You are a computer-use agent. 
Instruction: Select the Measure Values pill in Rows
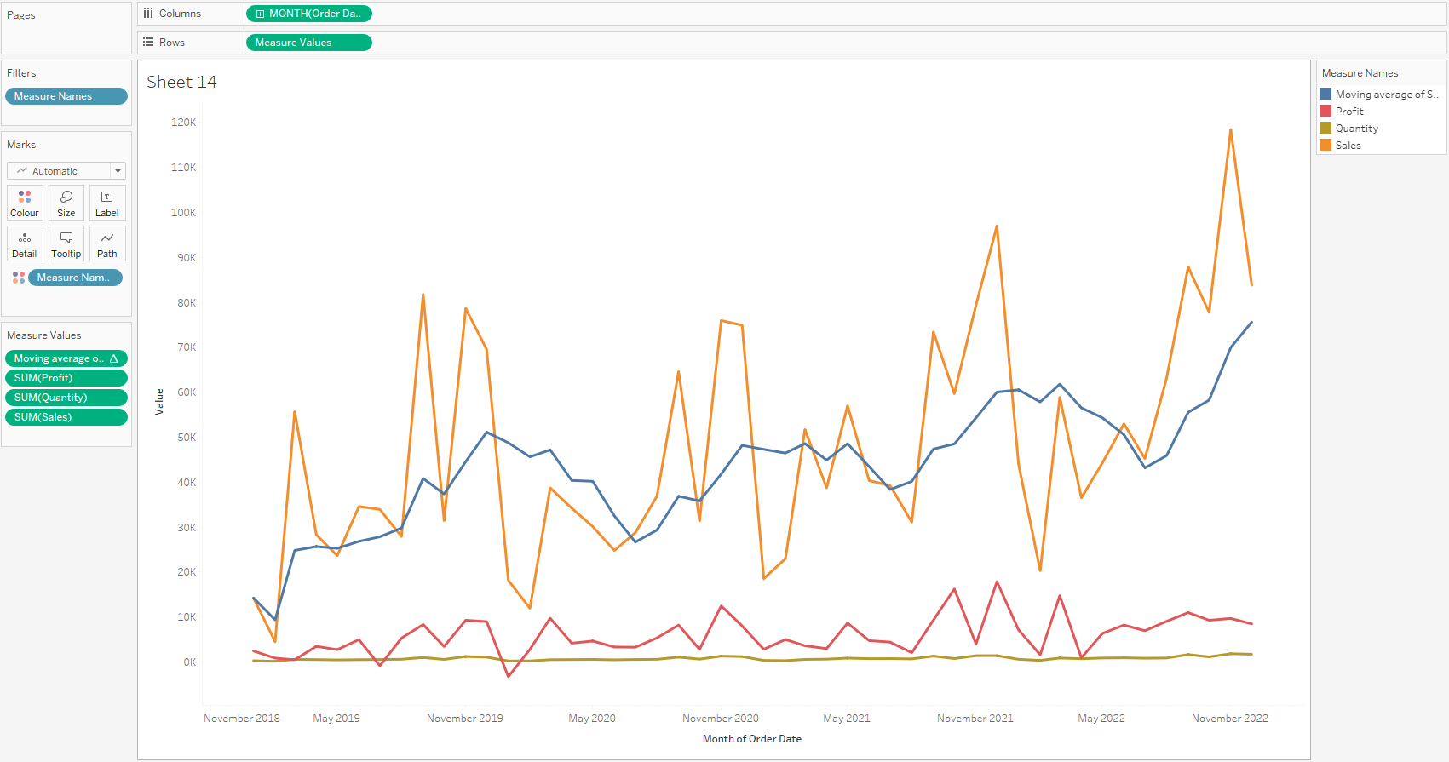click(308, 43)
